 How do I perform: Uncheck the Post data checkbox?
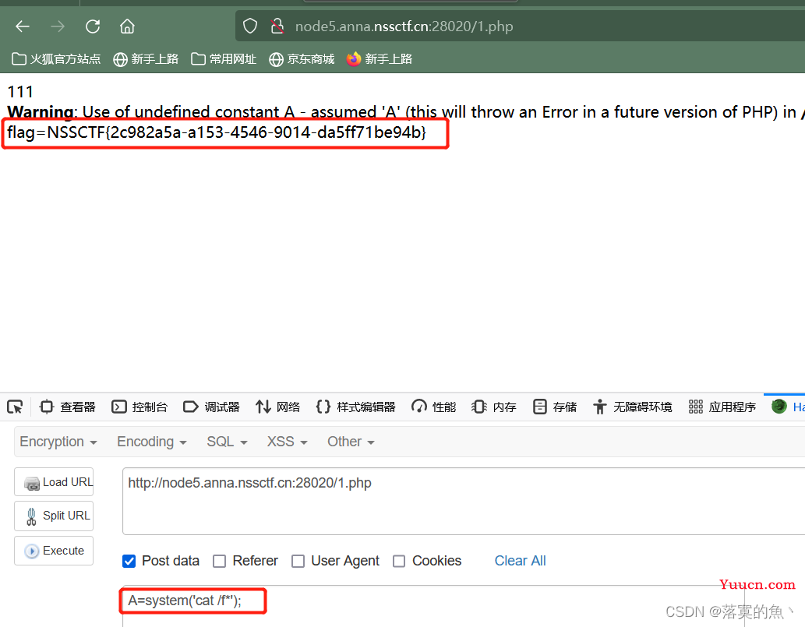click(129, 562)
